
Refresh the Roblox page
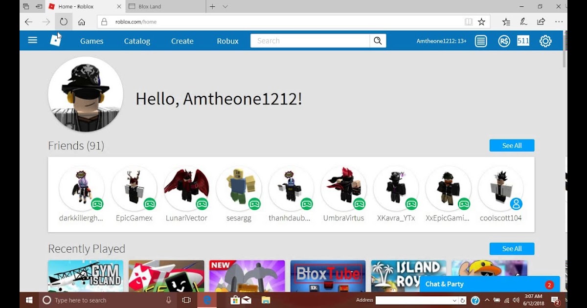(x=64, y=22)
